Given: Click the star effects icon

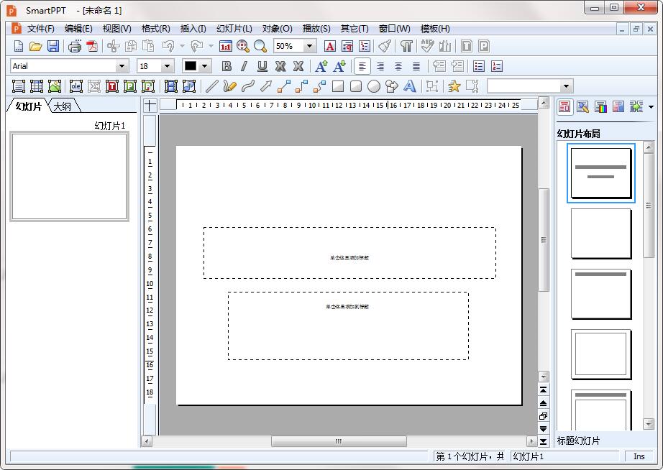Looking at the screenshot, I should point(454,86).
